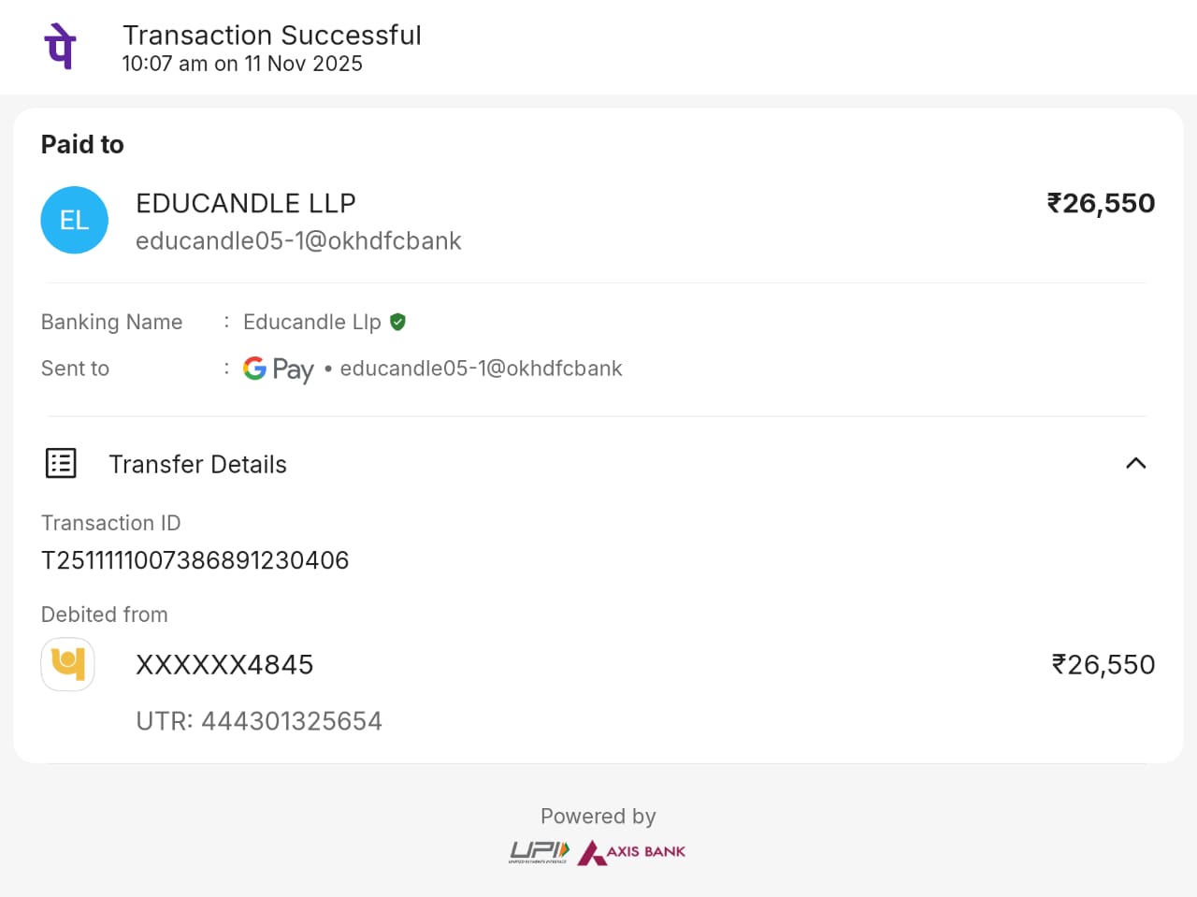Viewport: 1197px width, 897px height.
Task: Click the debited account number XXXXXX4845
Action: pos(224,665)
